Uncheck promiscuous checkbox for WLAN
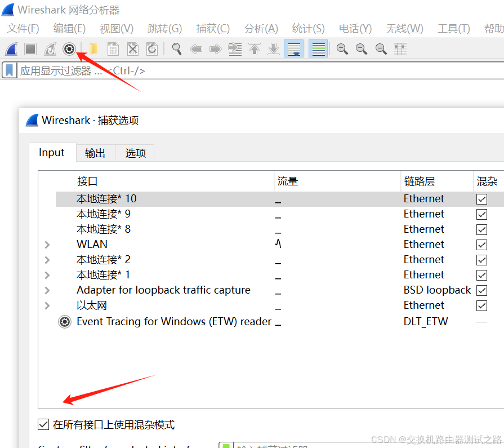Viewport: 504px width, 448px height. tap(481, 245)
